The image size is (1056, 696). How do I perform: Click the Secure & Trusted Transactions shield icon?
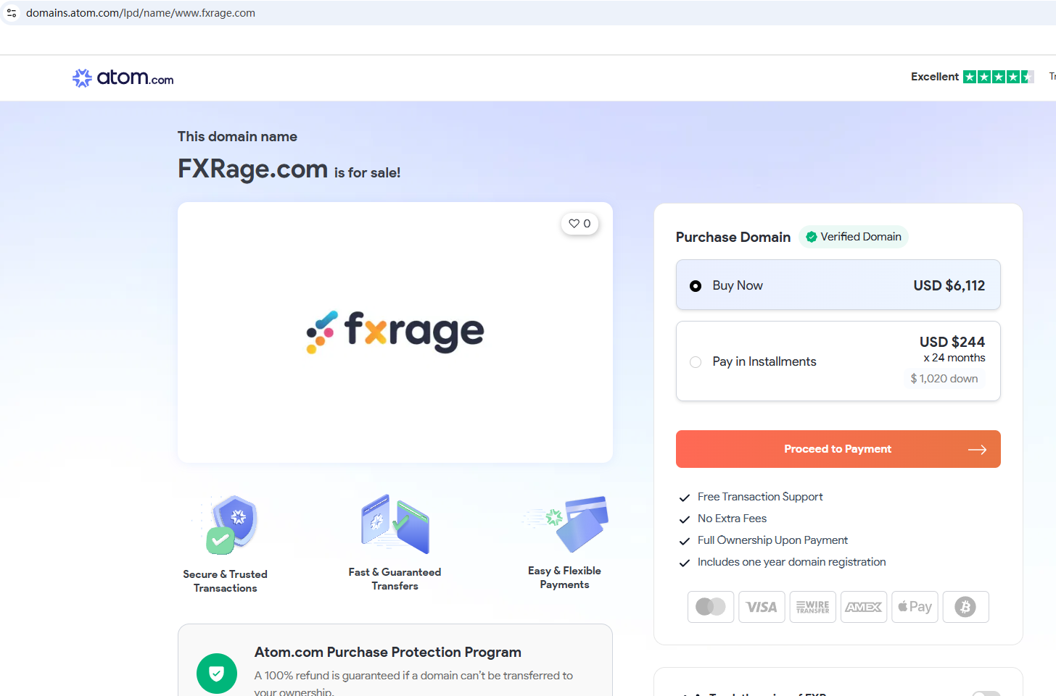[227, 524]
